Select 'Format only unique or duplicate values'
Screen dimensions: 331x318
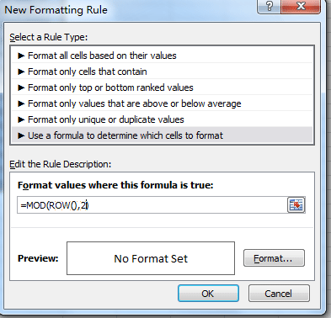pos(162,119)
